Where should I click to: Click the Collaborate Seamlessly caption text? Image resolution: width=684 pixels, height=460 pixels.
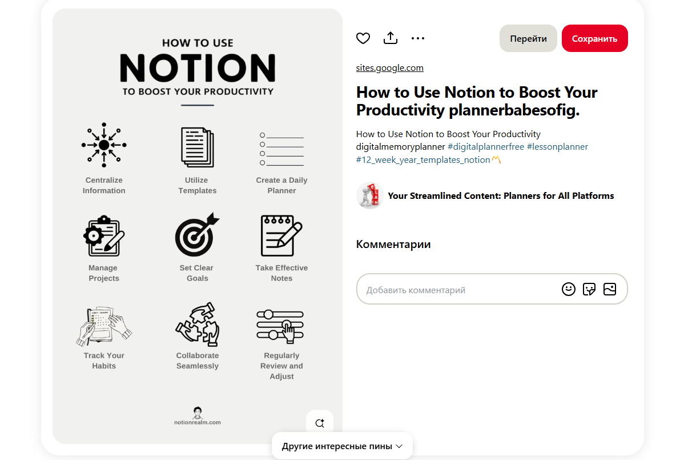point(197,361)
